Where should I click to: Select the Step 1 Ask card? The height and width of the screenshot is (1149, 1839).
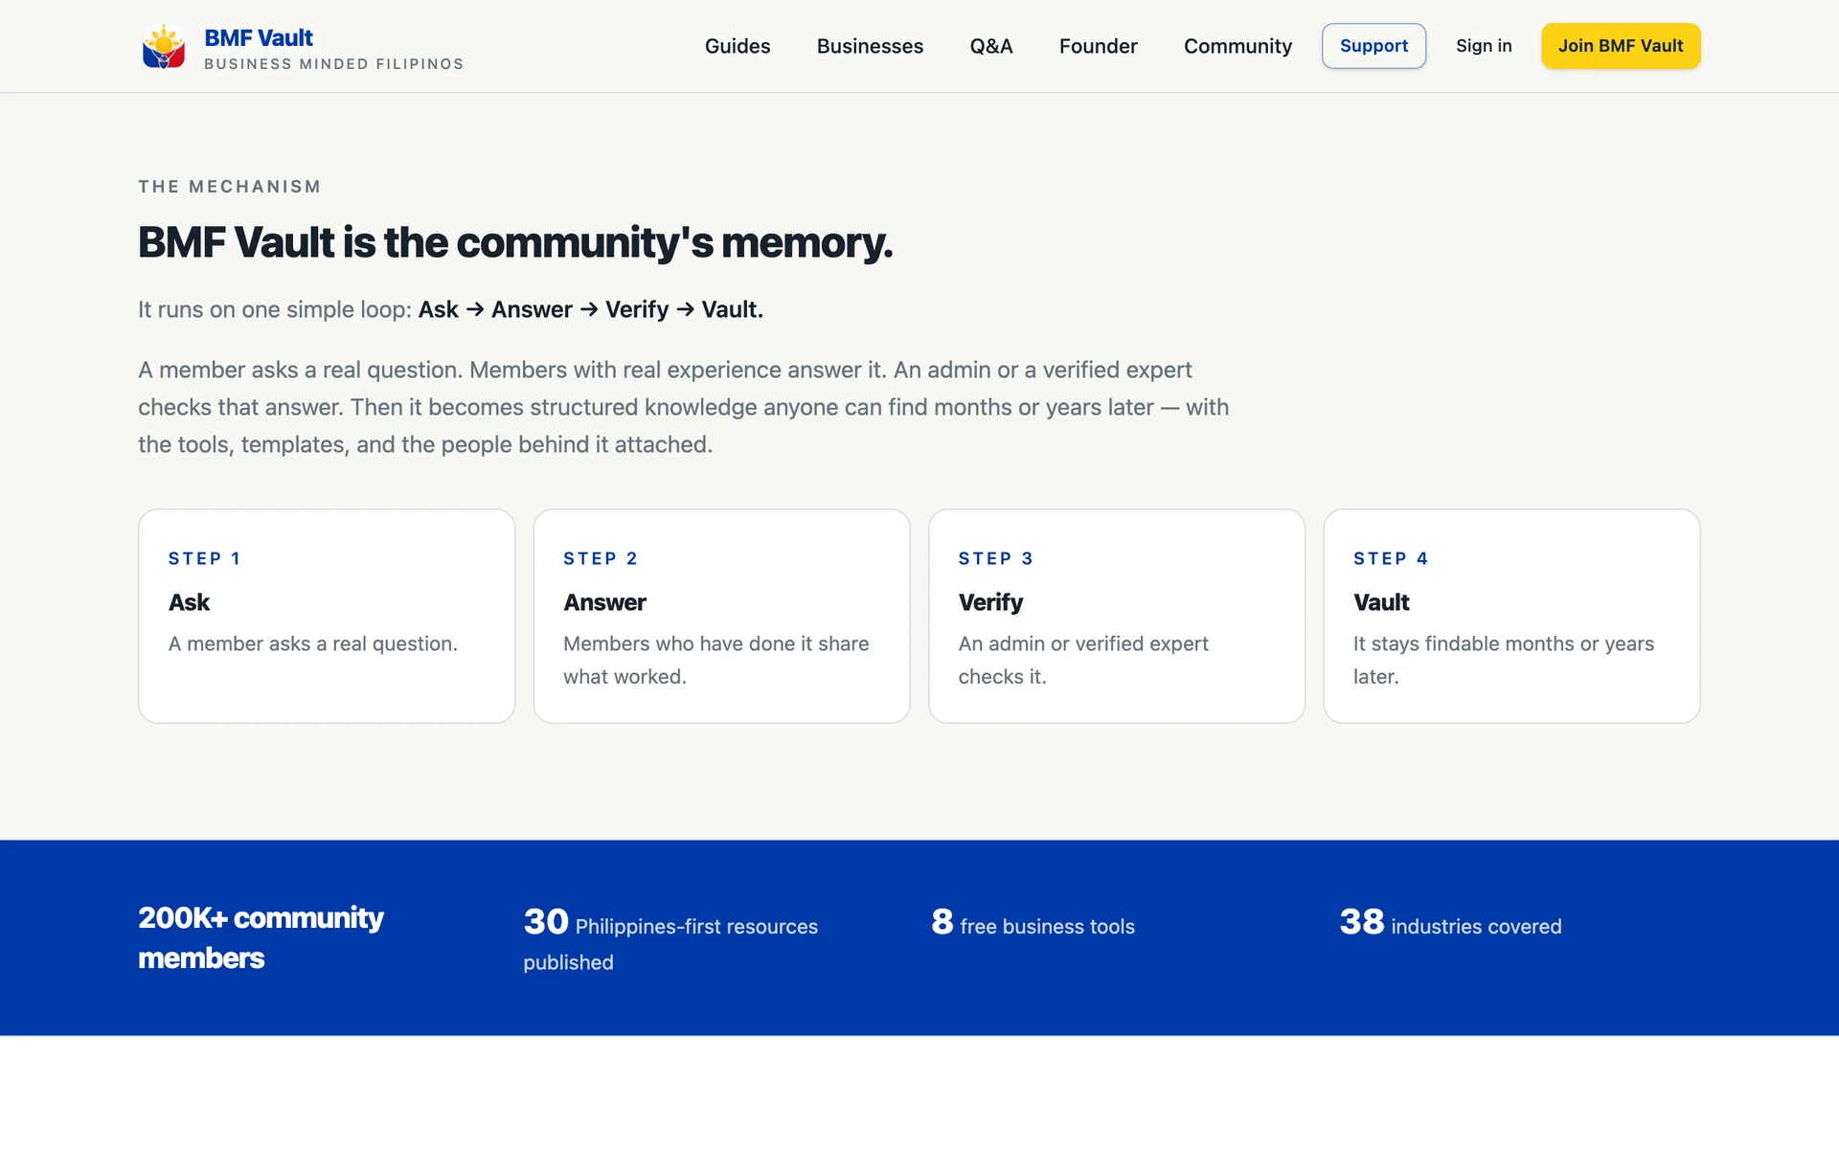(327, 616)
